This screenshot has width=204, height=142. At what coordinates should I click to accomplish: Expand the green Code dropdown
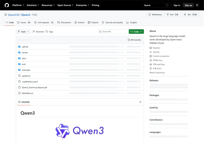pos(136,31)
